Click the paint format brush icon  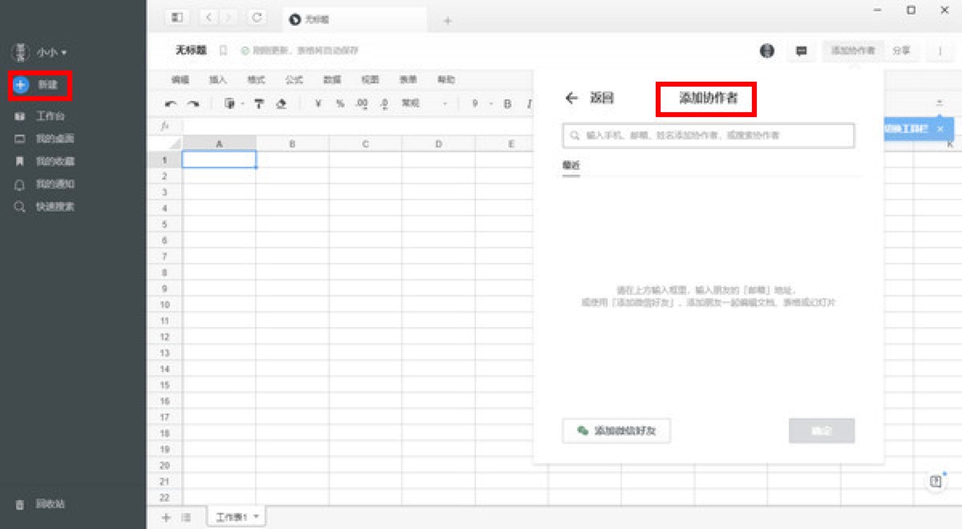click(230, 103)
